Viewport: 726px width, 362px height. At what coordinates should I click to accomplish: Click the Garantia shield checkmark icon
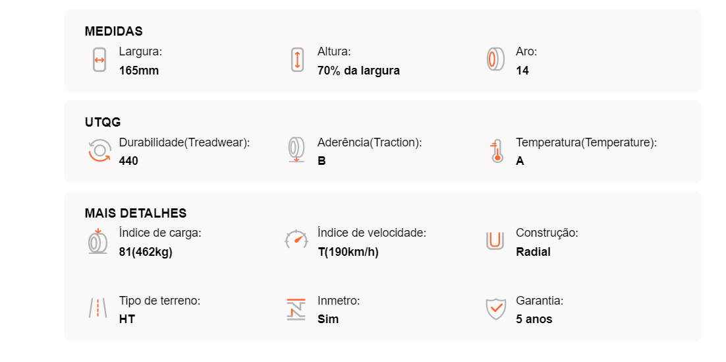[x=495, y=309]
